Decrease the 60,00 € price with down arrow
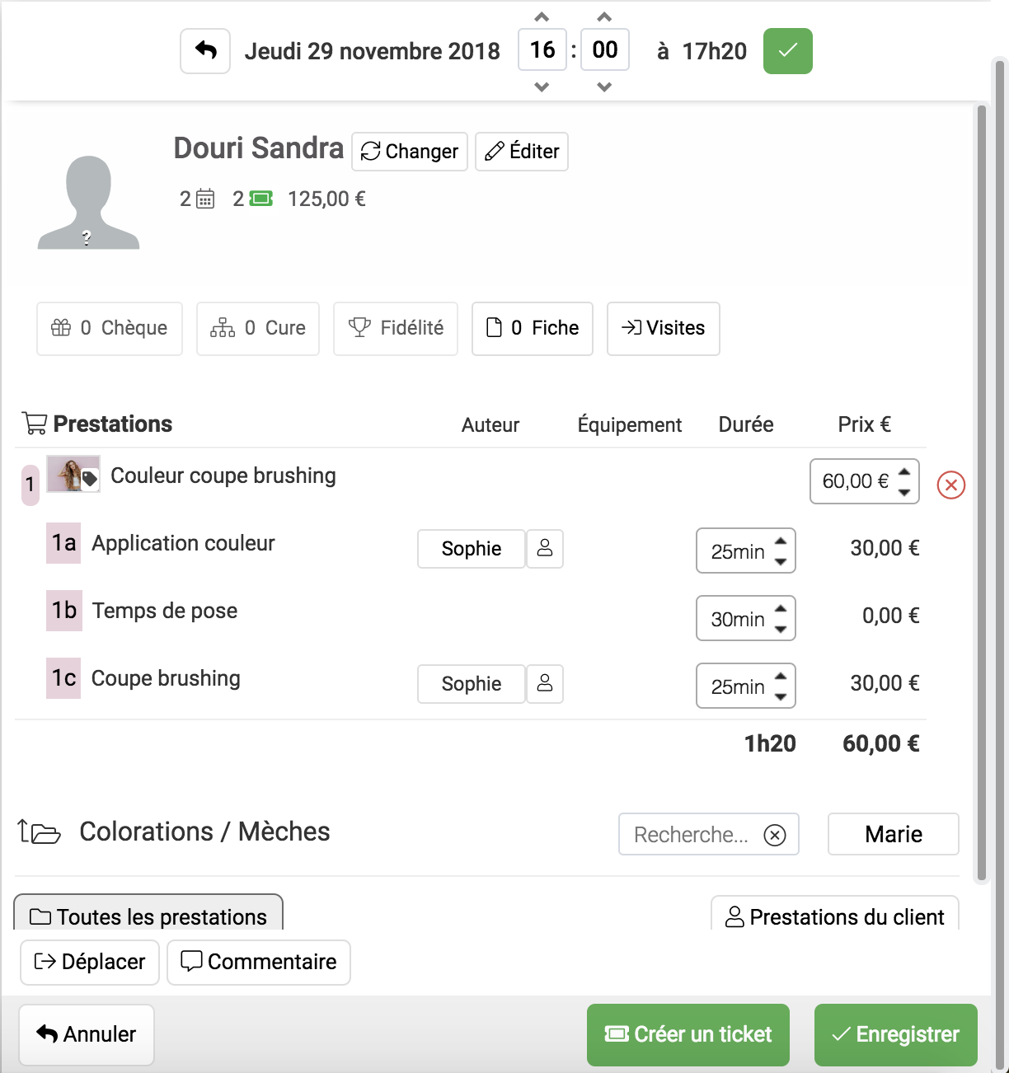The width and height of the screenshot is (1009, 1073). point(904,492)
